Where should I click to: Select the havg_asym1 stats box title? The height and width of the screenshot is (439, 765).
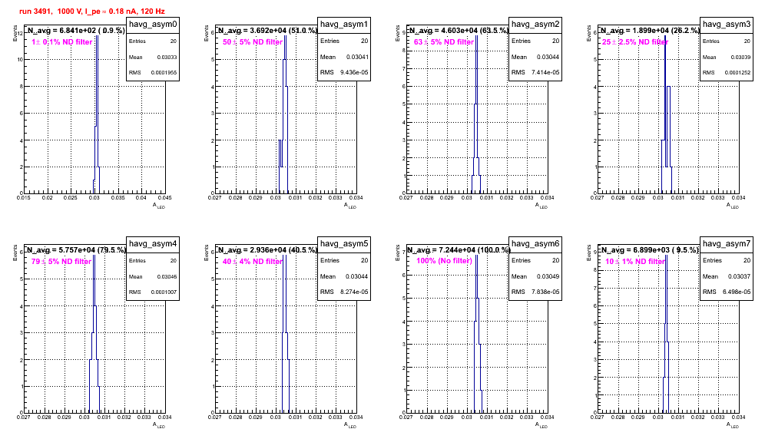344,25
